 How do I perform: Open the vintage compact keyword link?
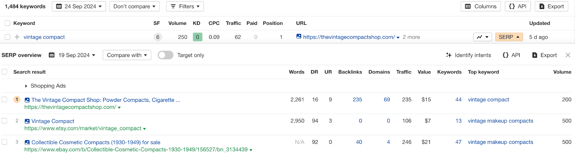pos(44,37)
